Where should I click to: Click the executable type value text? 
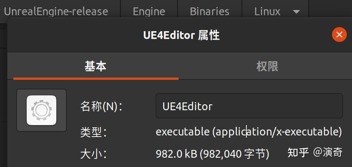tap(249, 132)
